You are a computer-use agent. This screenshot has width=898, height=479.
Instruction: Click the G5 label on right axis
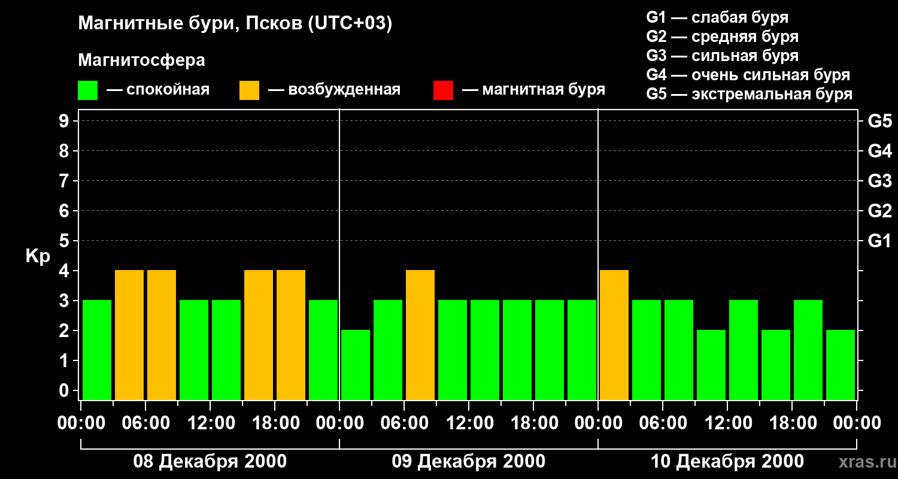(879, 121)
